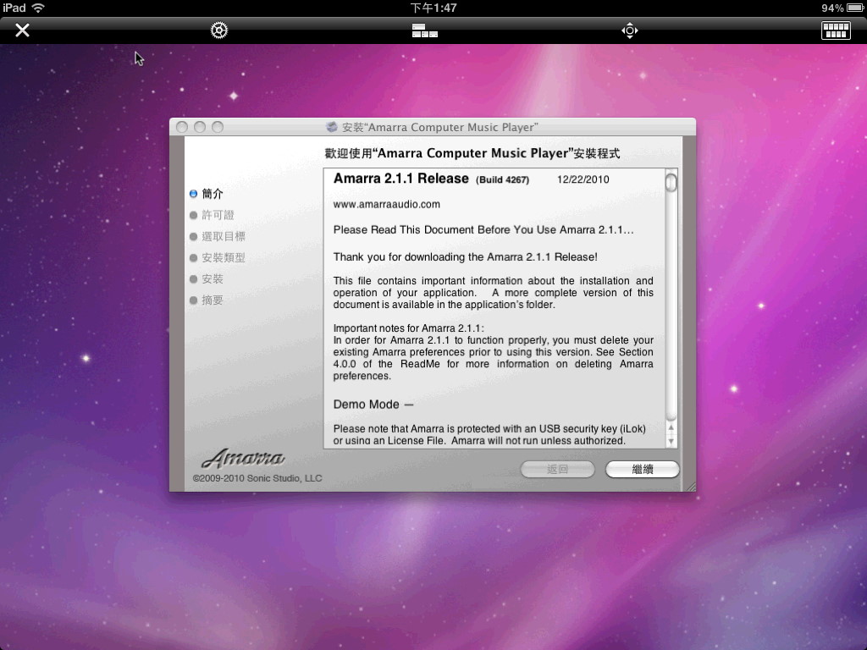Viewport: 867px width, 650px height.
Task: Click the scrollbar down arrow in the readme
Action: 671,441
